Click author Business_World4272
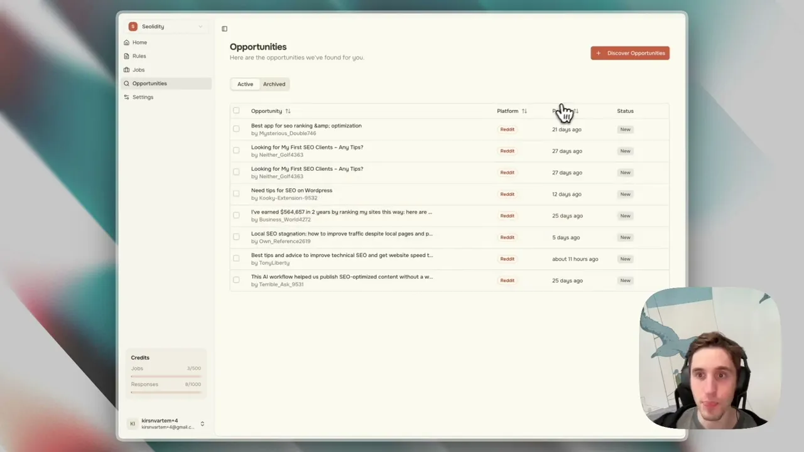 pos(285,220)
